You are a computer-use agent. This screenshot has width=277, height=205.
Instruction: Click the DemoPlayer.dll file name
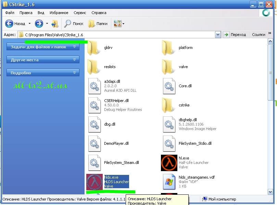tap(116, 143)
